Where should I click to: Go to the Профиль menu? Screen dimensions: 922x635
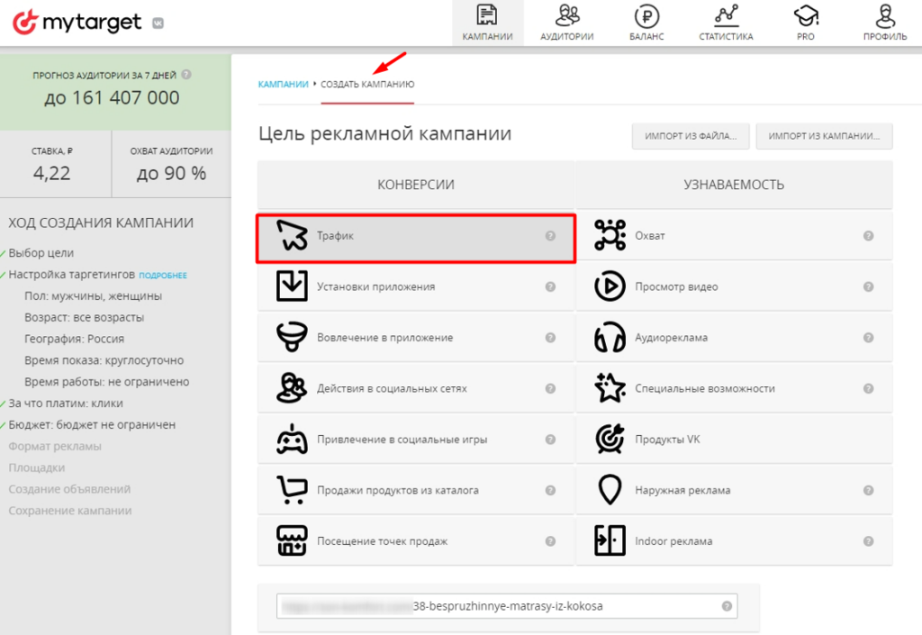click(x=884, y=23)
